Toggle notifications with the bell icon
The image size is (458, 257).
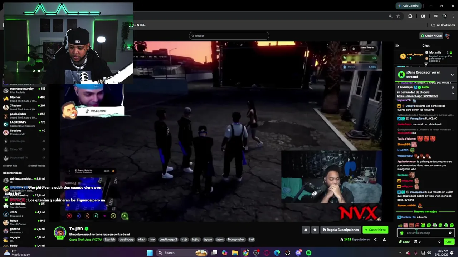pos(306,230)
